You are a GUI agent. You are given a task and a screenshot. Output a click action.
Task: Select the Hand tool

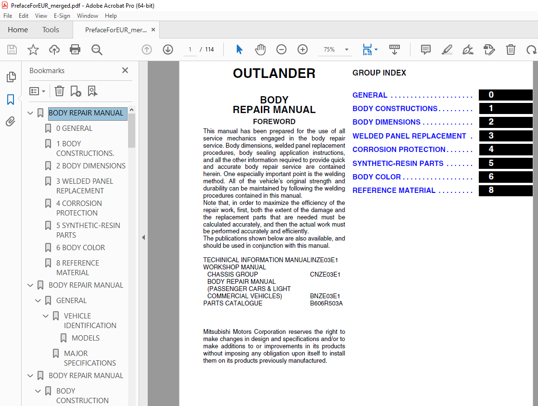[260, 49]
